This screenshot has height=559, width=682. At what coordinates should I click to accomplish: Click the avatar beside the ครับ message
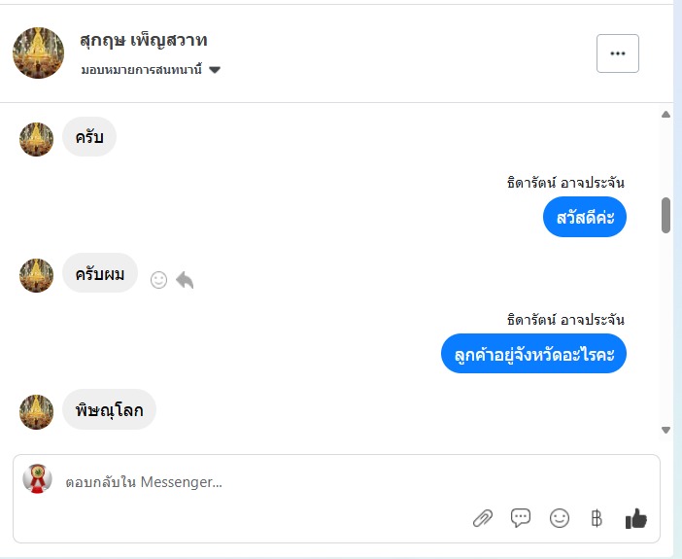pyautogui.click(x=36, y=139)
